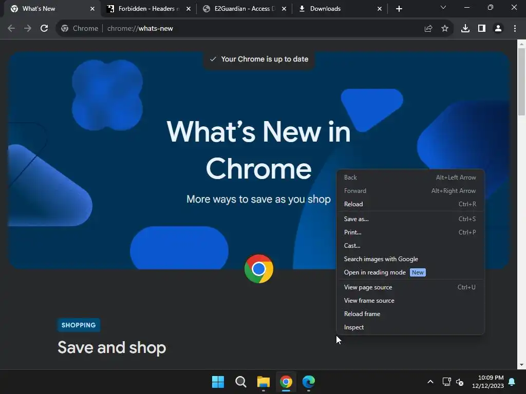The height and width of the screenshot is (394, 526).
Task: Click the browser forward arrow
Action: [x=28, y=29]
